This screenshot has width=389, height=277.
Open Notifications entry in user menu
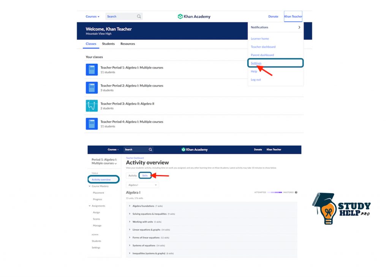[276, 27]
